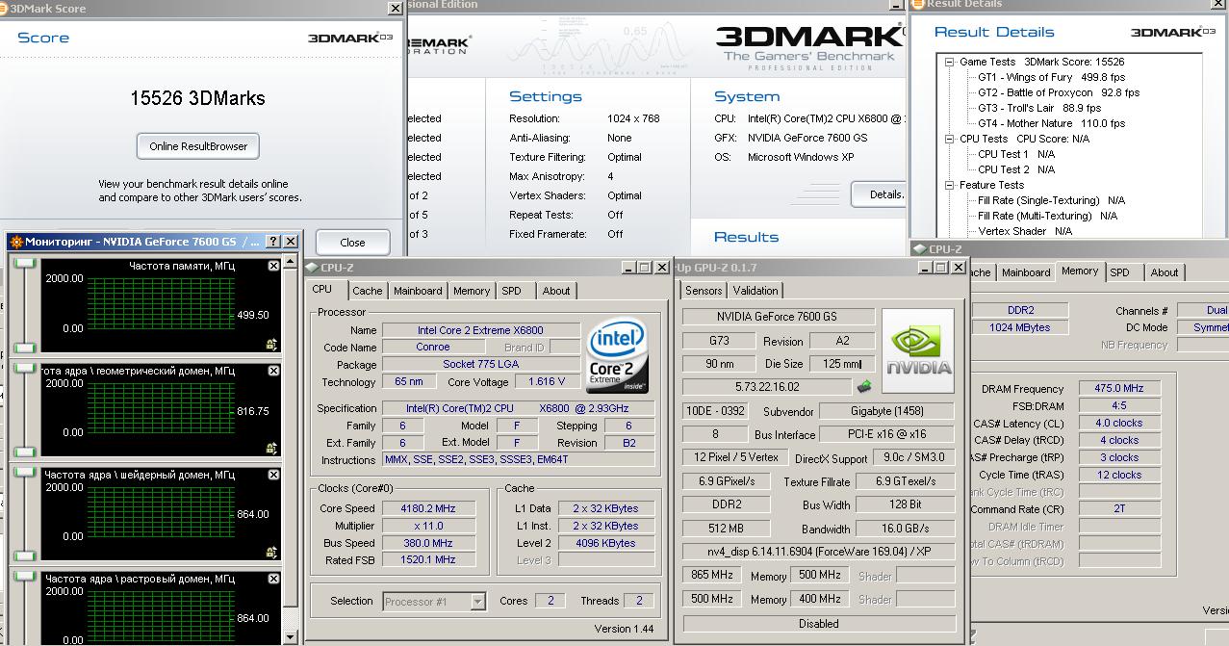This screenshot has width=1229, height=646.
Task: Close the растровый домен graph panel
Action: (x=273, y=579)
